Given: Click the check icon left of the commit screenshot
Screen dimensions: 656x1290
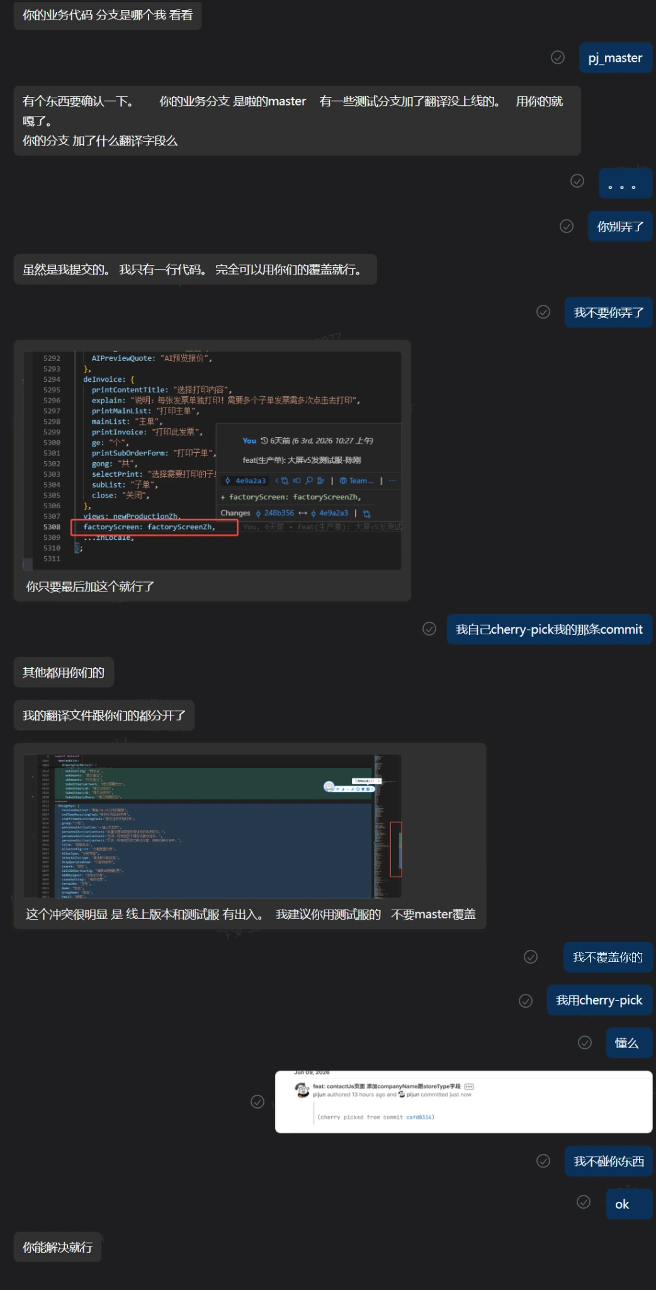Looking at the screenshot, I should 257,1102.
